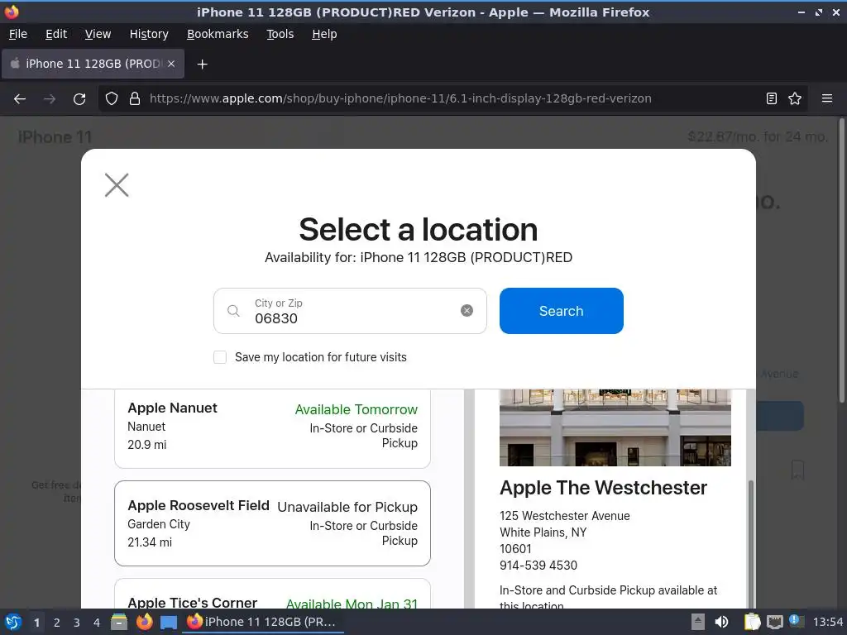The image size is (847, 635).
Task: Switch to workspace 2
Action: coord(57,623)
